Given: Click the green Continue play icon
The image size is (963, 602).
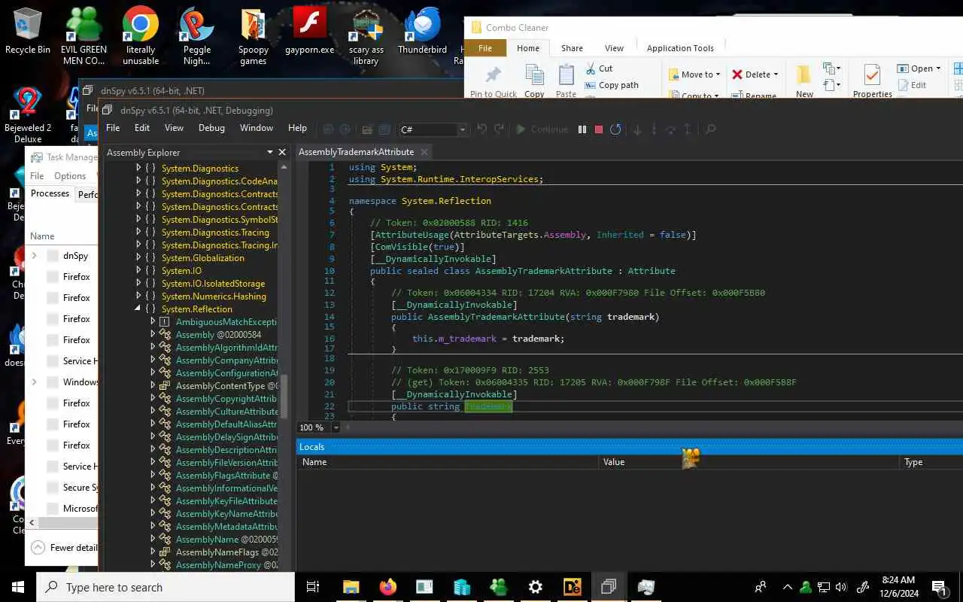Looking at the screenshot, I should click(521, 129).
